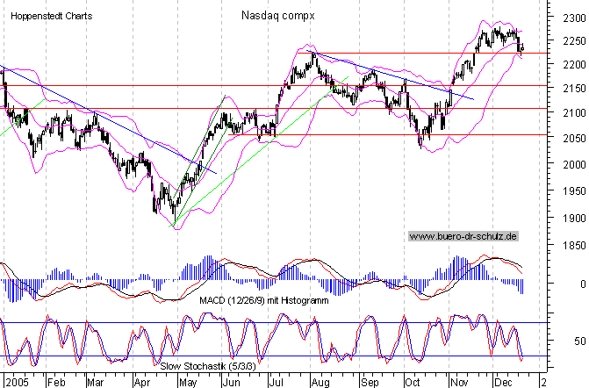
Task: Click the stochastic 50 axis value
Action: (580, 341)
